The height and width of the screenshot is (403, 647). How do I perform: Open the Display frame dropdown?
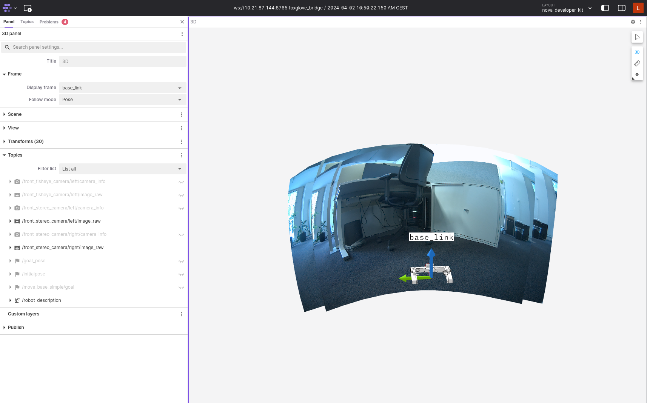(x=122, y=88)
